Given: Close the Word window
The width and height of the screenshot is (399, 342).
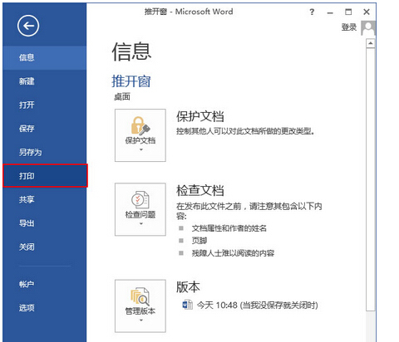Looking at the screenshot, I should 367,12.
